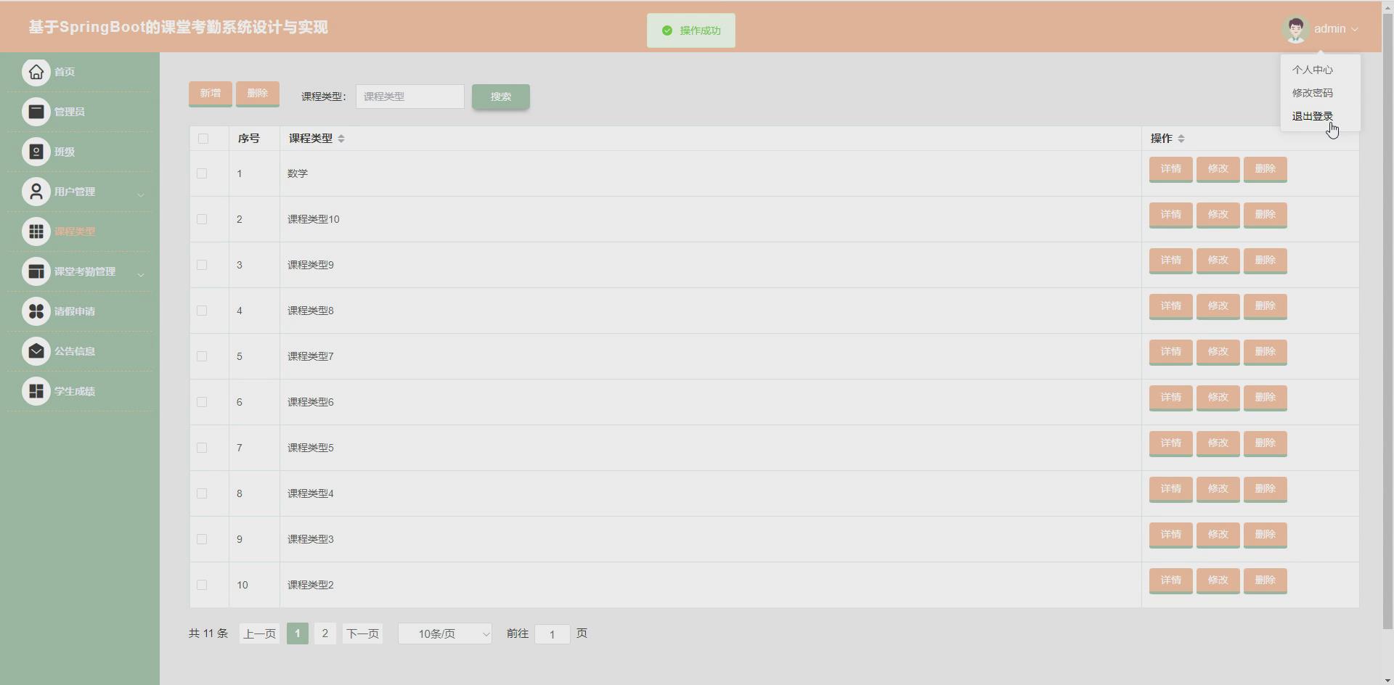Click the system title in header

coord(179,28)
